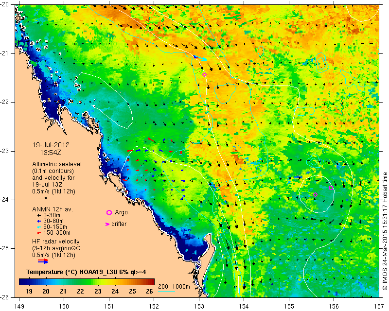
Task: Click the 'Altimetric sealevel' legend text
Action: (x=57, y=164)
